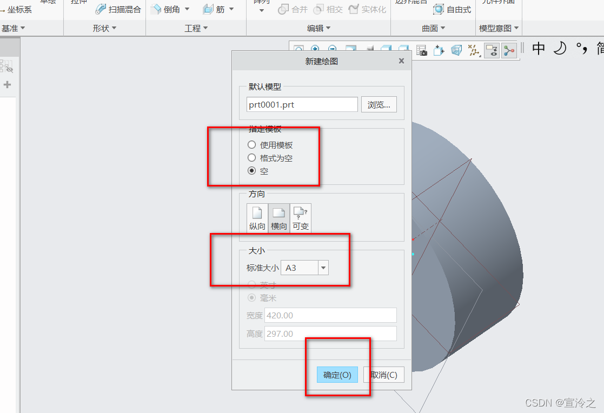Expand the Model Intent (模型意图) group dropdown
This screenshot has height=413, width=604.
click(499, 28)
